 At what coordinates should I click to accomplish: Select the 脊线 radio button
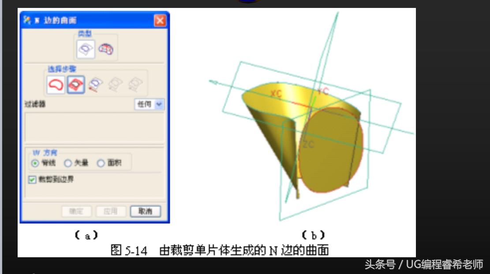pos(35,163)
